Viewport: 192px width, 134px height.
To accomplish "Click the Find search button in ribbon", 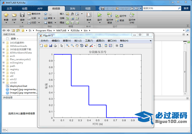I will (x=48, y=23).
